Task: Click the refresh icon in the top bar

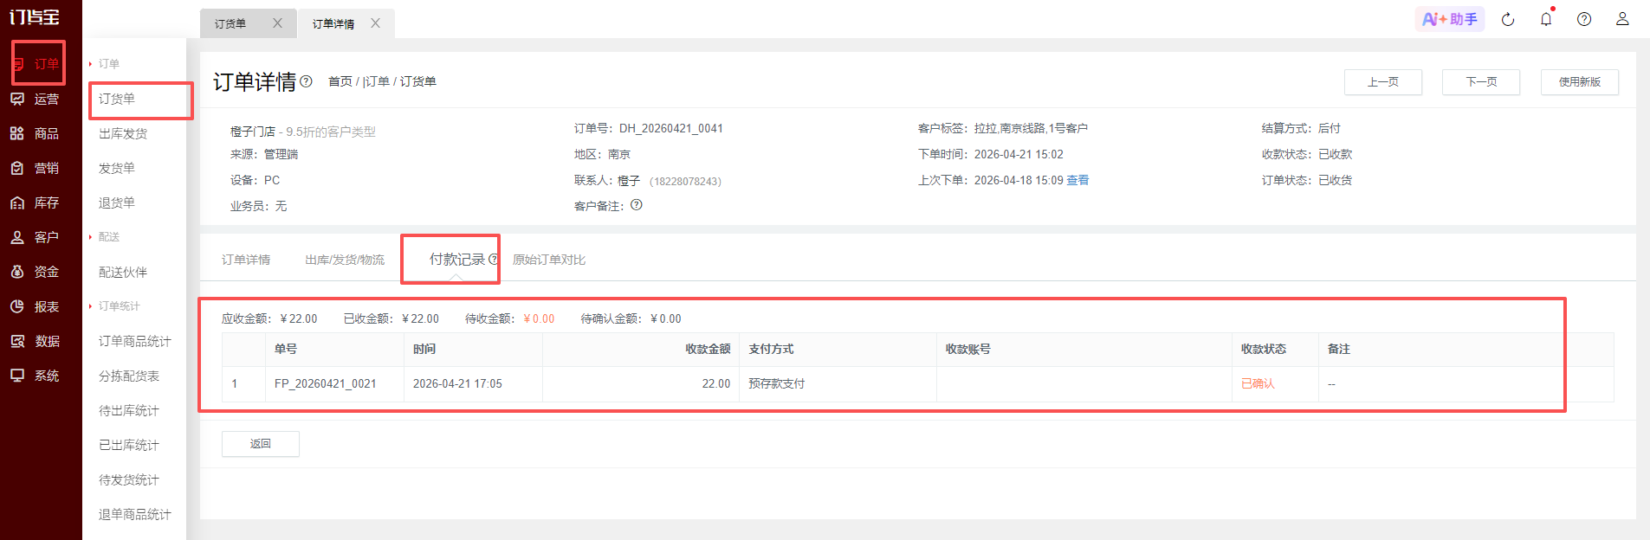Action: (1508, 19)
